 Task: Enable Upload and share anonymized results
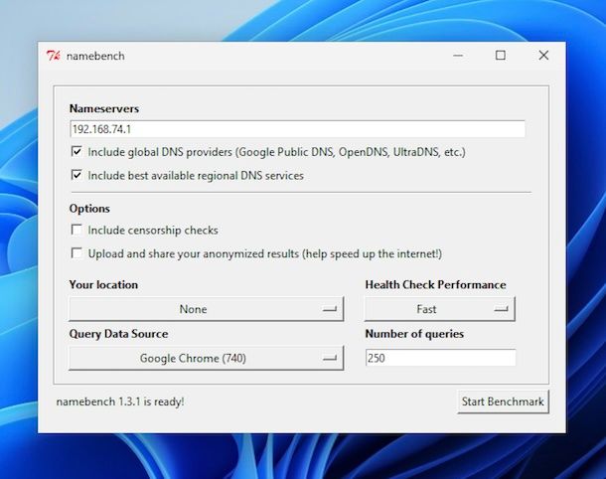coord(76,253)
